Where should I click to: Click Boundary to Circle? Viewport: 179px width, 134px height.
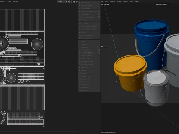[x=89, y=61]
